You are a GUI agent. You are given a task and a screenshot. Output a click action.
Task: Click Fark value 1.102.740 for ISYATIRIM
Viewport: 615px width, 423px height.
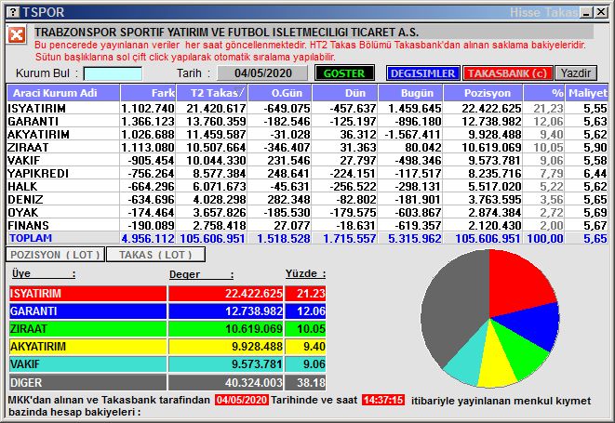[148, 108]
